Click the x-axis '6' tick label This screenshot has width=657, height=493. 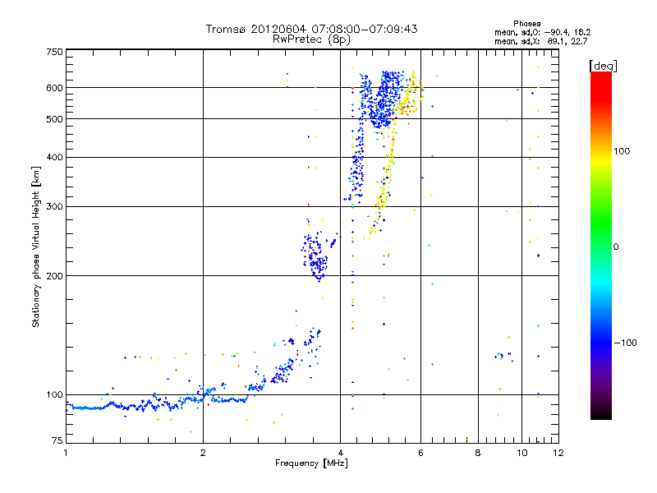420,453
